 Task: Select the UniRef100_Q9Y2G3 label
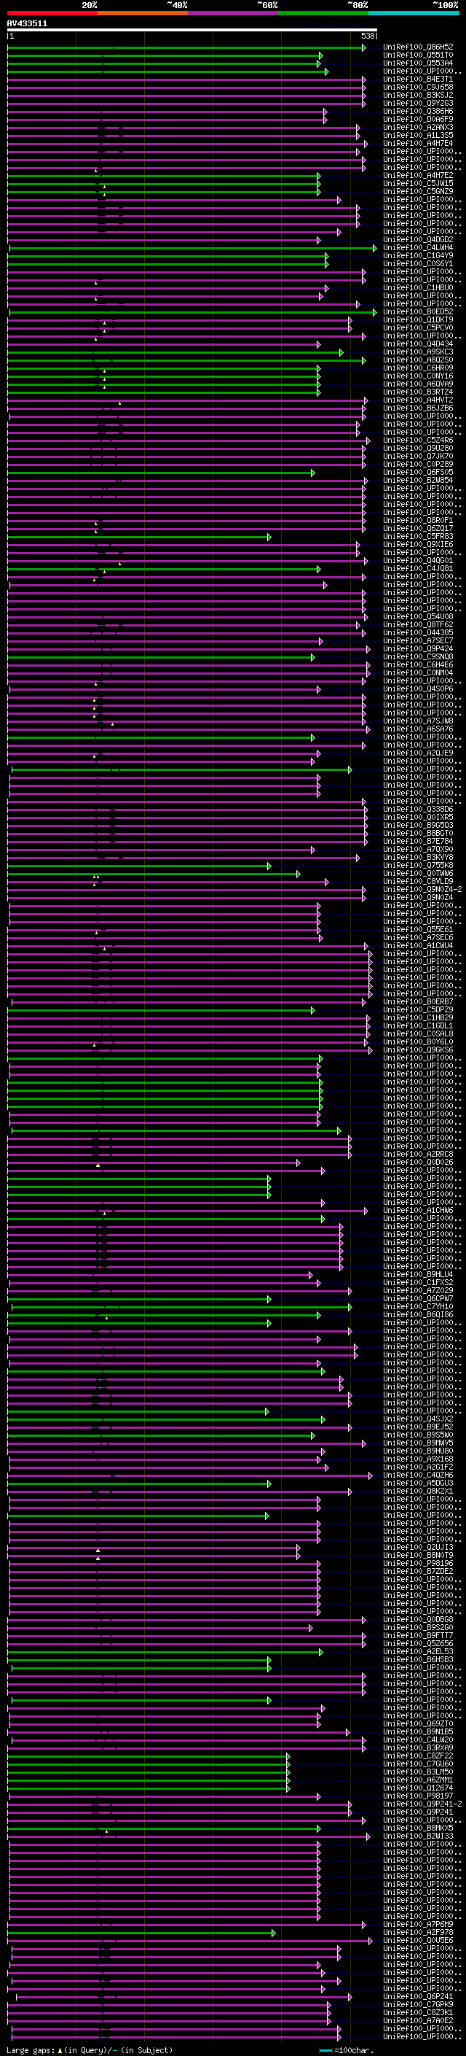coord(418,103)
